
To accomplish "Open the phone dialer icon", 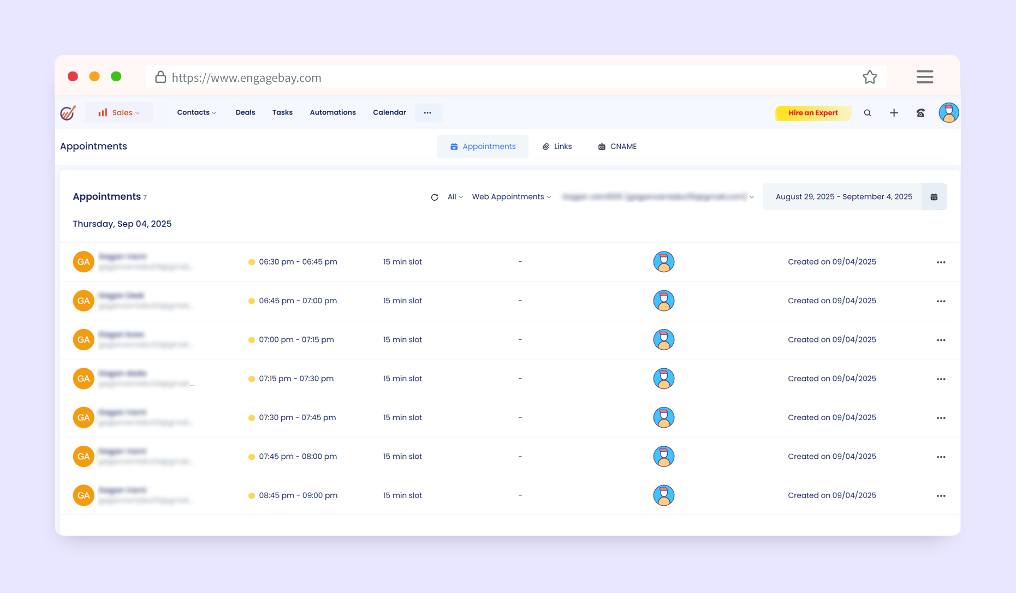I will pos(920,113).
